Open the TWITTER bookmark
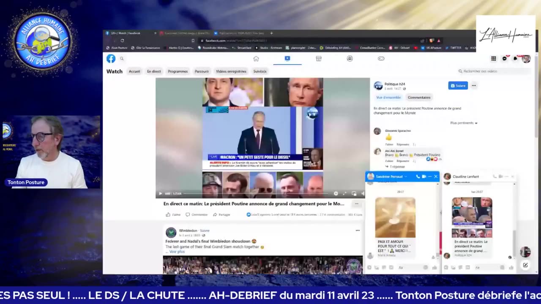 point(453,48)
